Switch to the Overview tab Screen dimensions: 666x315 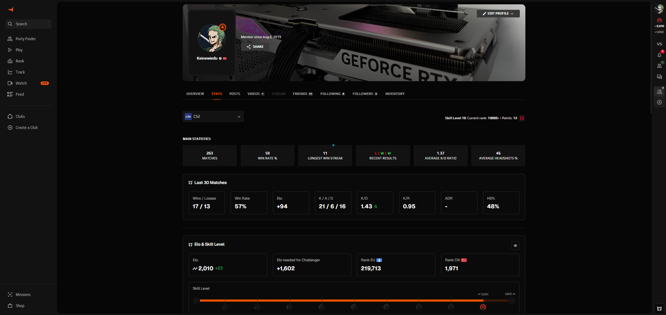coord(195,94)
